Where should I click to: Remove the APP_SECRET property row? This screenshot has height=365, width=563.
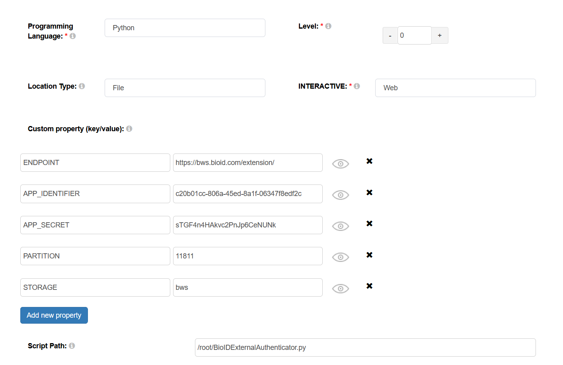[x=370, y=223]
